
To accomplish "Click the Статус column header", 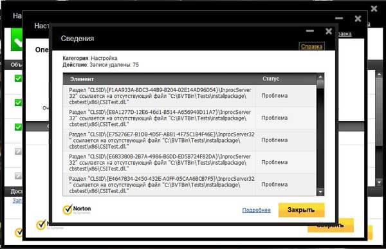I will [271, 78].
